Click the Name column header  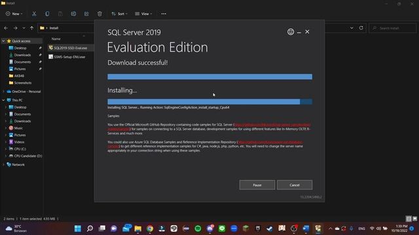pyautogui.click(x=56, y=39)
